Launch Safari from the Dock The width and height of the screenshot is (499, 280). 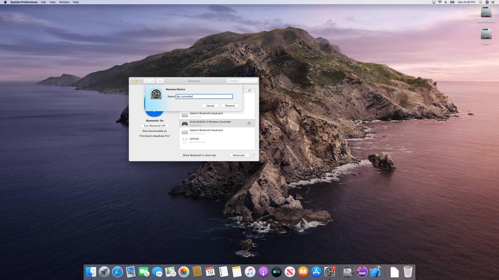117,271
